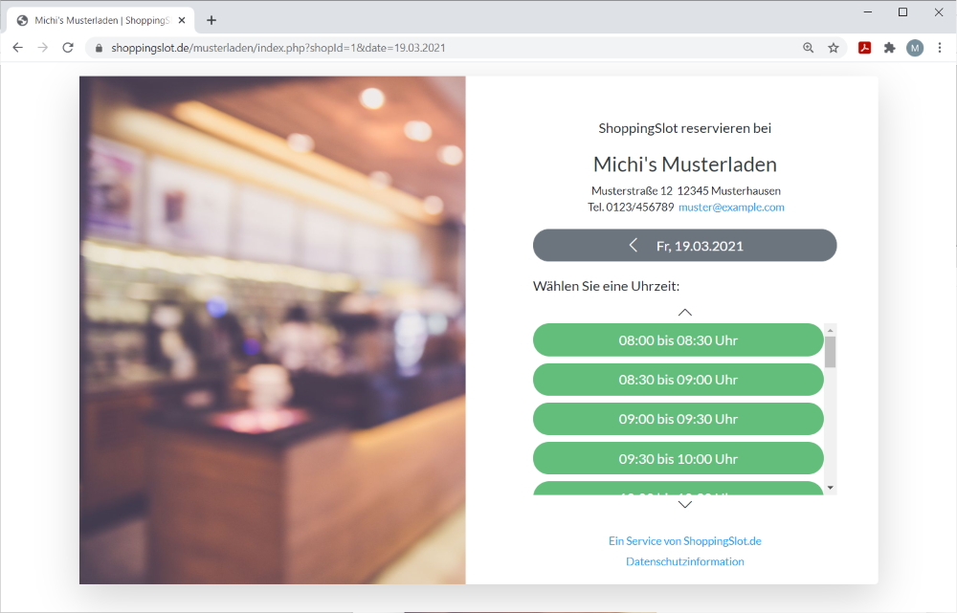Open the Chrome profile avatar
The height and width of the screenshot is (613, 957).
pos(915,48)
